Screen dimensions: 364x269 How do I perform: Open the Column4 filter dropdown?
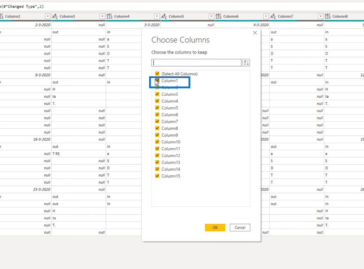point(157,16)
